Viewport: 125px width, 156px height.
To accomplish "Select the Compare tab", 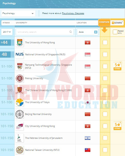I will pos(104,23).
